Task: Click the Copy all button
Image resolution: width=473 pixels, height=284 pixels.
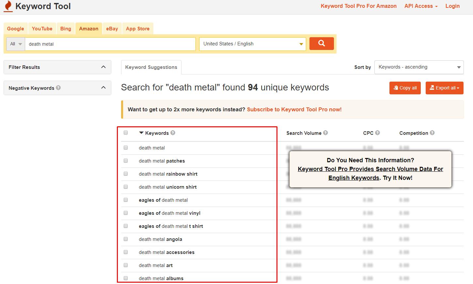Action: pos(405,88)
